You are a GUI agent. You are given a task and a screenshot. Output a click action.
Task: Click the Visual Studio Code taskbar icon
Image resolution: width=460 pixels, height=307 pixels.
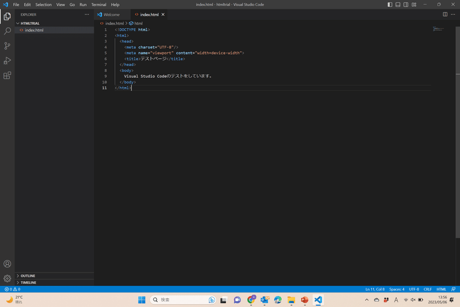click(x=318, y=300)
